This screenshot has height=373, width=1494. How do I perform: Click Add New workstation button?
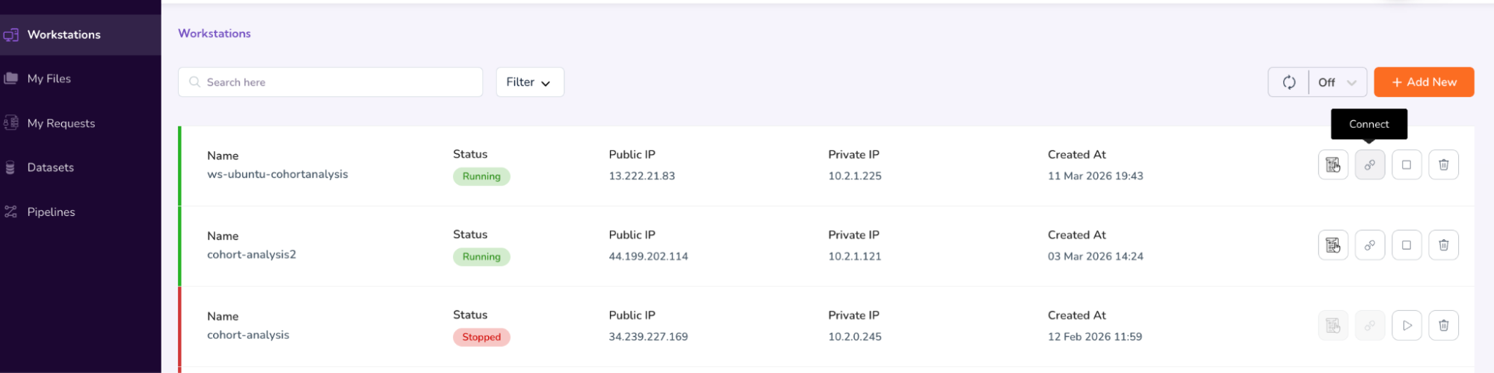[x=1423, y=82]
